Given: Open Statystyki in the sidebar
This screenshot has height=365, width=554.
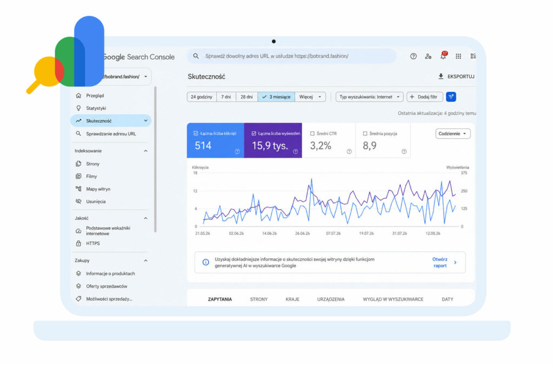Looking at the screenshot, I should click(x=96, y=108).
